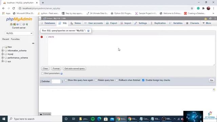Open Favorites tables link
Image resolution: width=217 pixels, height=122 pixels.
pyautogui.click(x=15, y=39)
